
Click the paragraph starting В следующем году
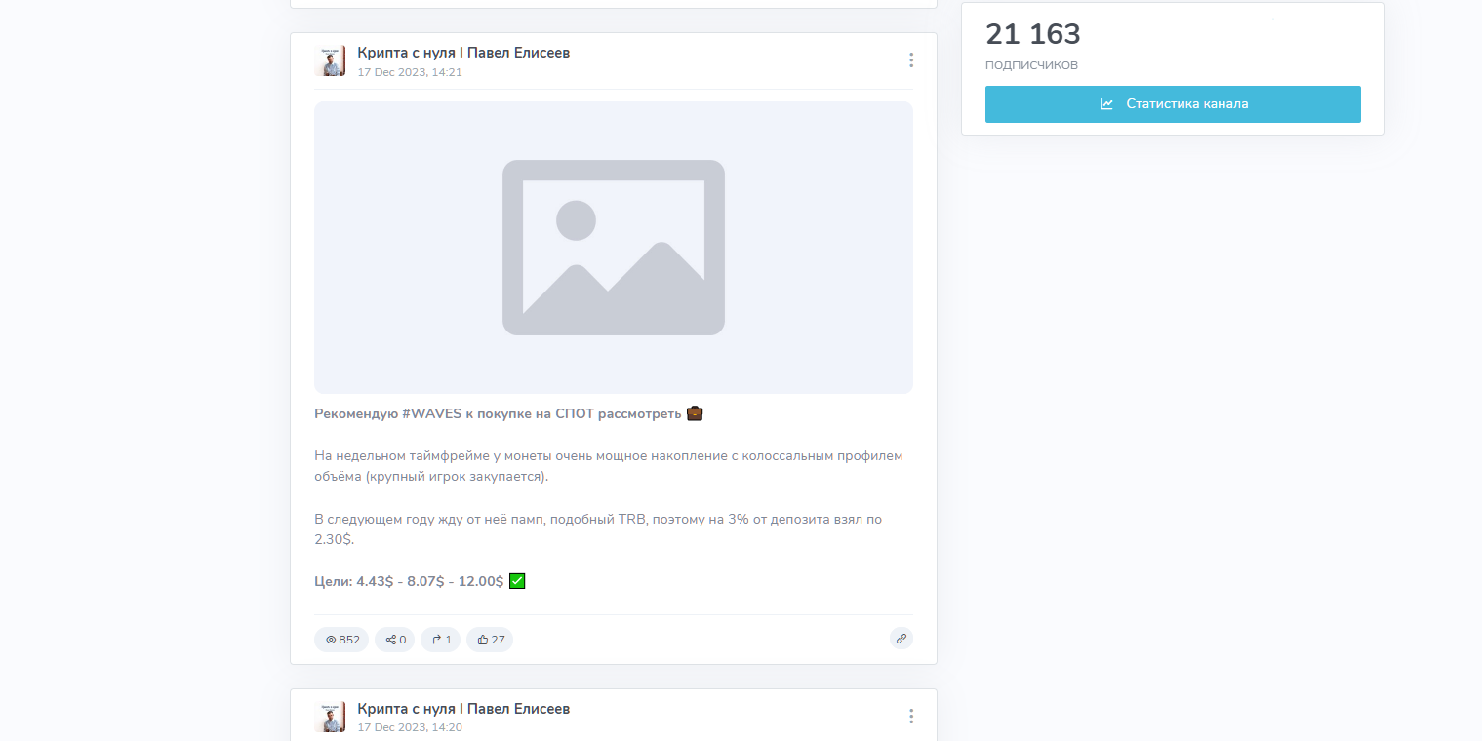pyautogui.click(x=598, y=529)
